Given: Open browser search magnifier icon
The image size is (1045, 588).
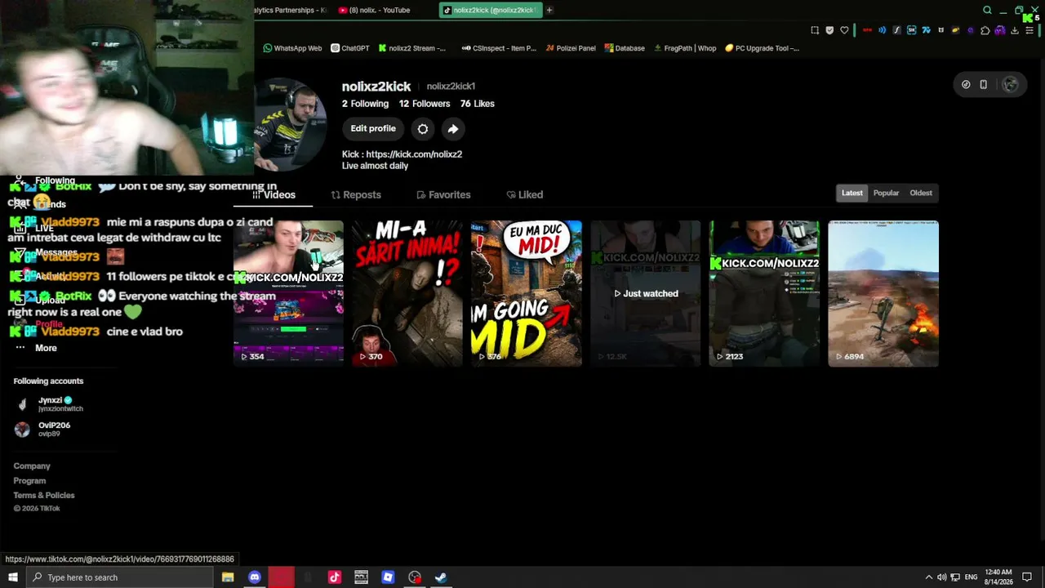Looking at the screenshot, I should pos(987,11).
